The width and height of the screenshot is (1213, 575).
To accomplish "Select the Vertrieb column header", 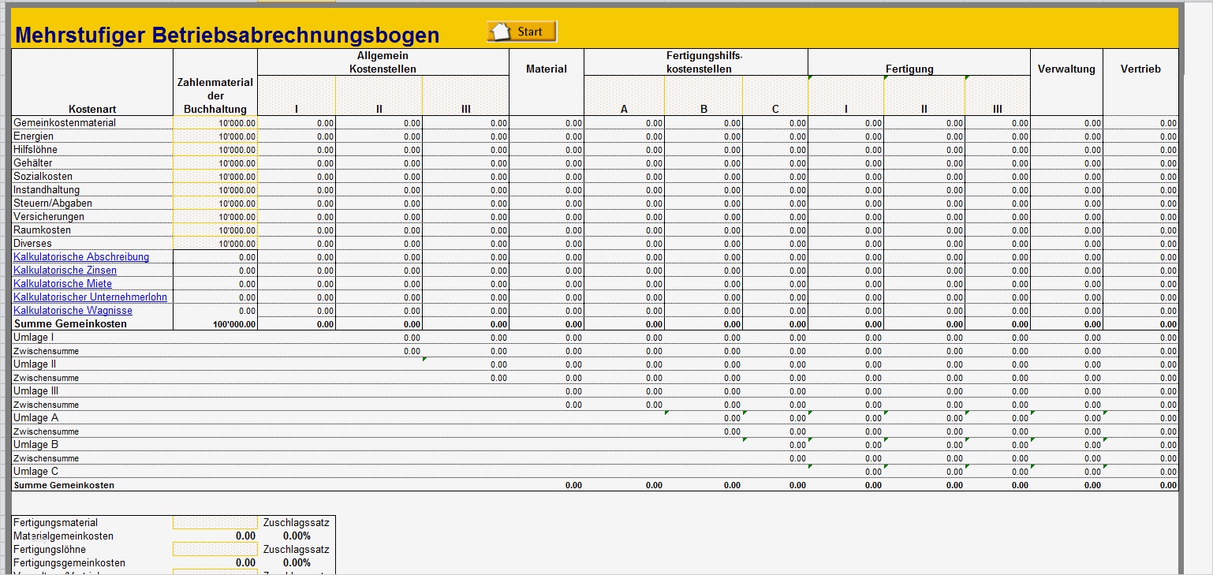I will (x=1139, y=69).
